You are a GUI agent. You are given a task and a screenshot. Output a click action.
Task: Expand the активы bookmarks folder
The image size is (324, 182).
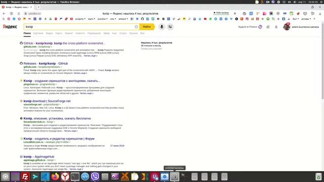(x=306, y=19)
